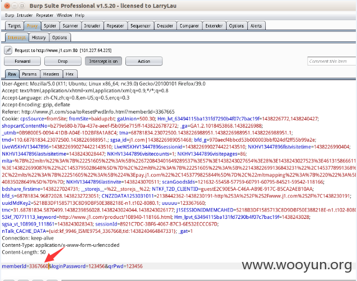Open the Repeater tool tab
Screen dimensions: 357x281
click(x=115, y=26)
